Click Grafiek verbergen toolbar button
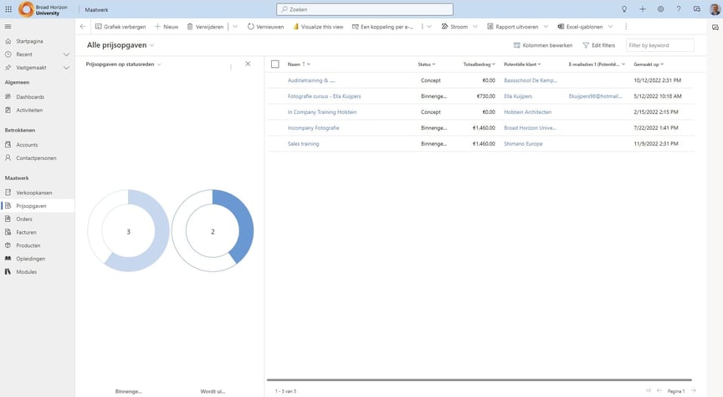The width and height of the screenshot is (723, 397). coord(120,27)
